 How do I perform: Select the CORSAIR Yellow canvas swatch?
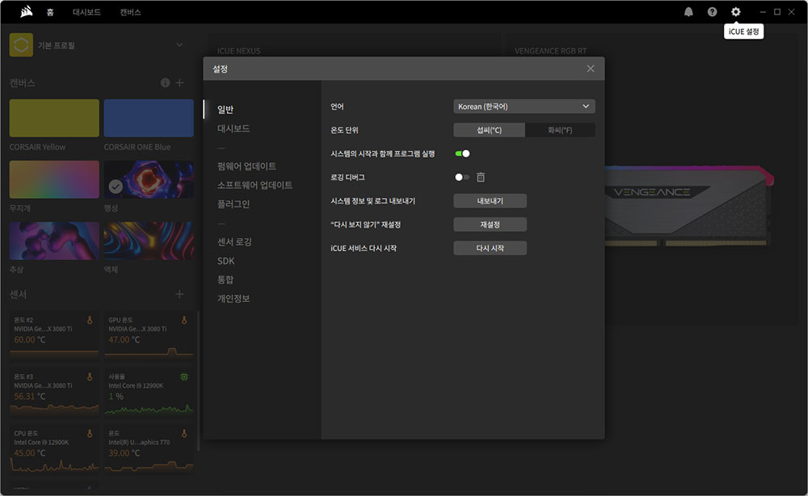pos(54,118)
